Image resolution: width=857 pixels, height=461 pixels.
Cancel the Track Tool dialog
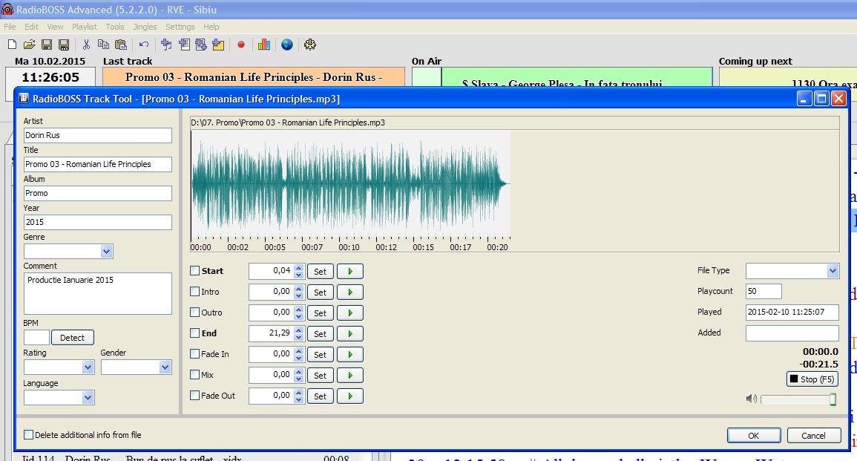(x=813, y=435)
